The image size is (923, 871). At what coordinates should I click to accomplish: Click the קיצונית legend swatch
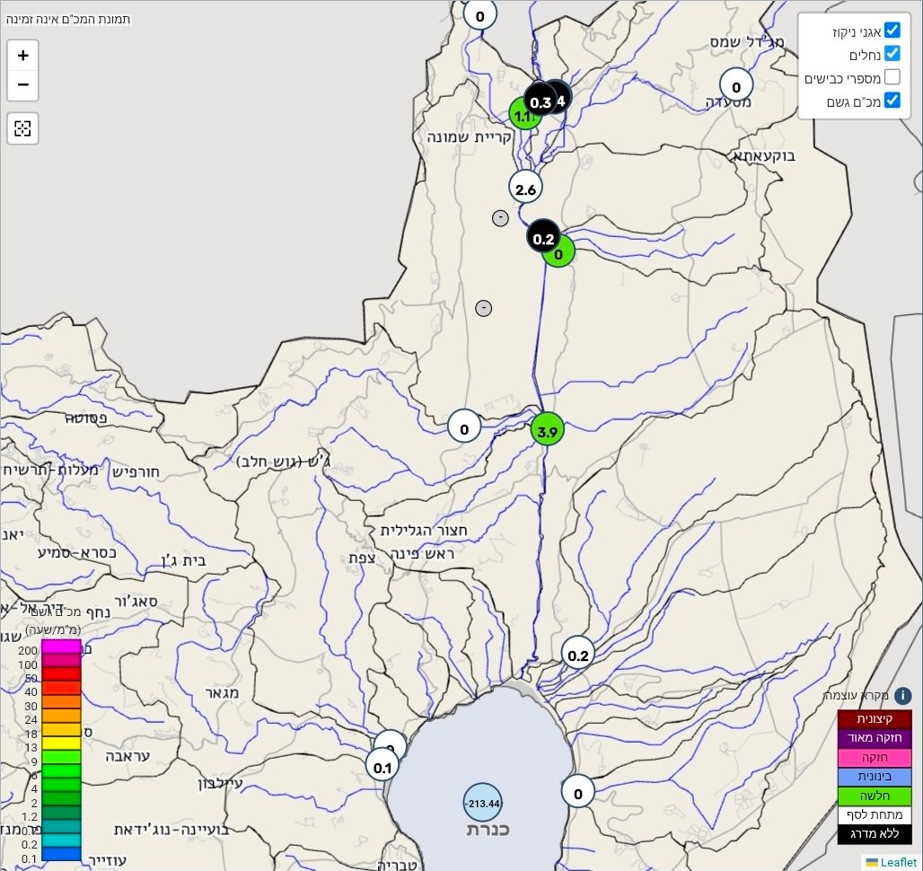pos(875,720)
